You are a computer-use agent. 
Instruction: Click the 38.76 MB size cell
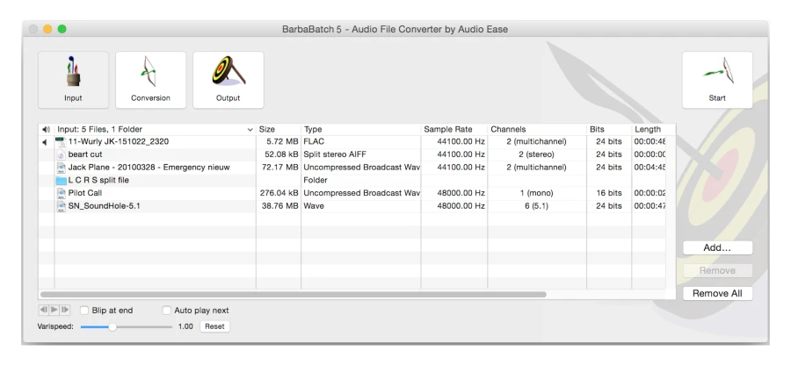280,206
